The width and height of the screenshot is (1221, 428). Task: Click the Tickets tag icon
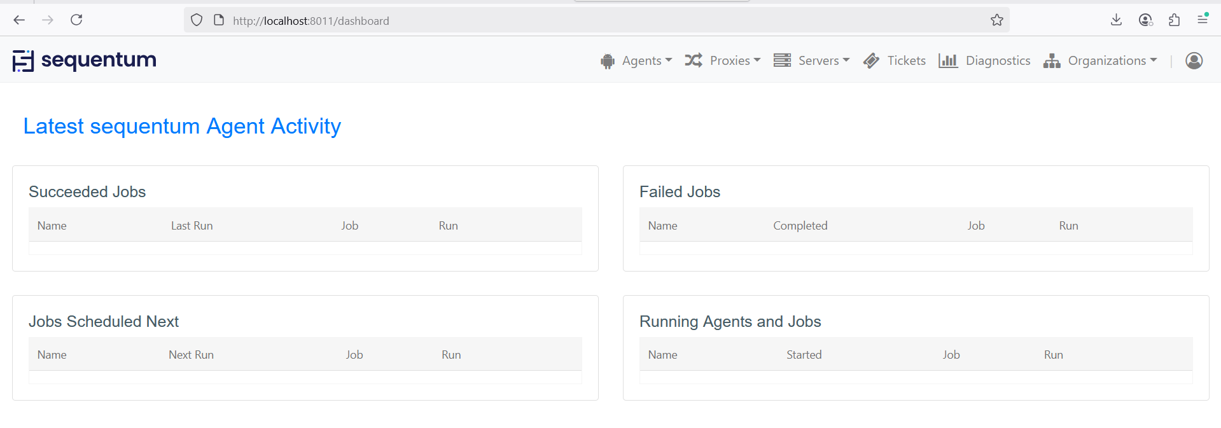[x=871, y=61]
